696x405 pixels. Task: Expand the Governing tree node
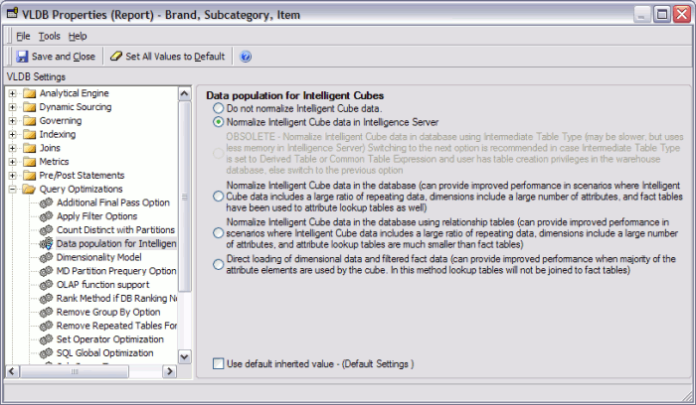[x=12, y=120]
